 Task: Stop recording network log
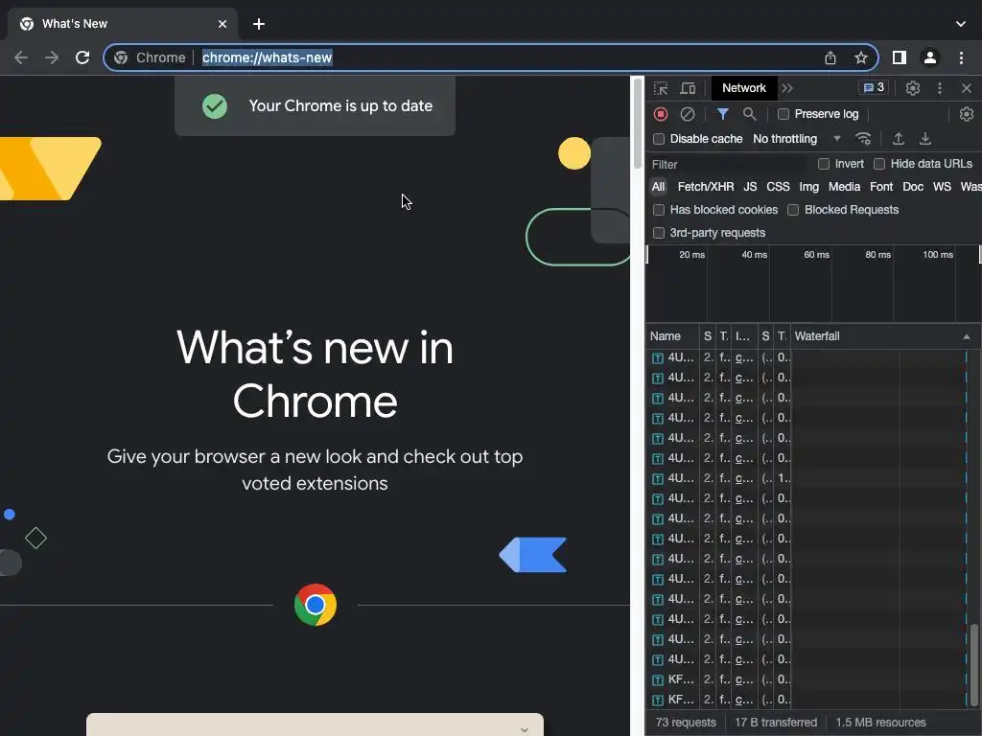pos(661,114)
